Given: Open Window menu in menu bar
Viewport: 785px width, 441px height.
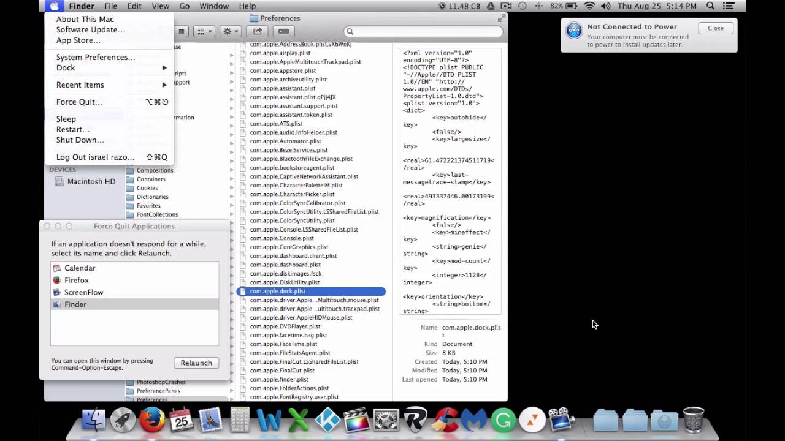Looking at the screenshot, I should [214, 6].
